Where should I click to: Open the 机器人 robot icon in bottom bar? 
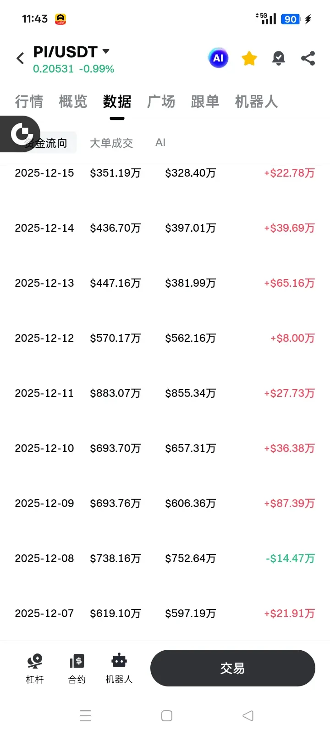point(119,669)
